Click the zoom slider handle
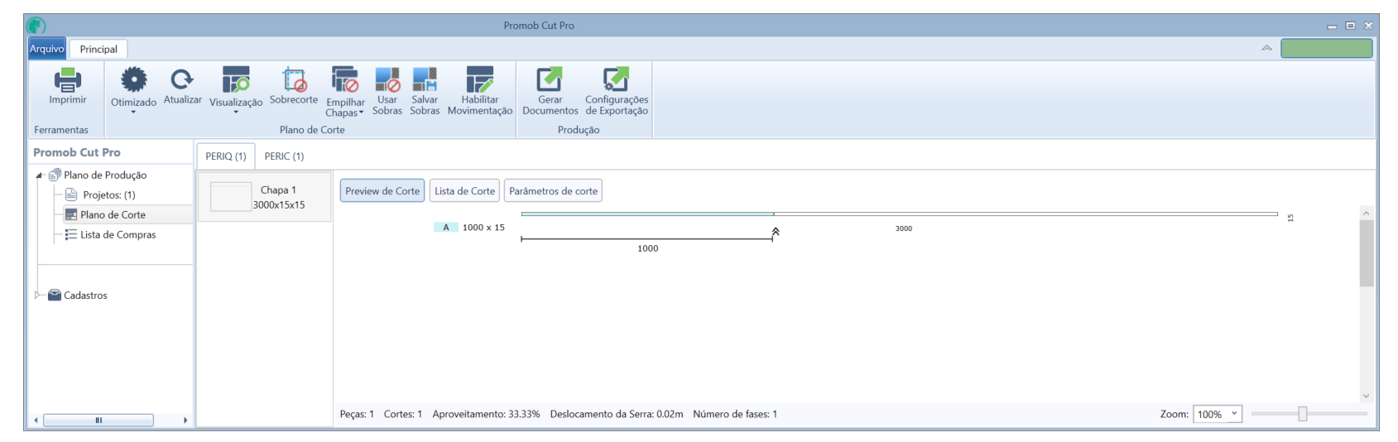The height and width of the screenshot is (442, 1398). click(x=1302, y=414)
